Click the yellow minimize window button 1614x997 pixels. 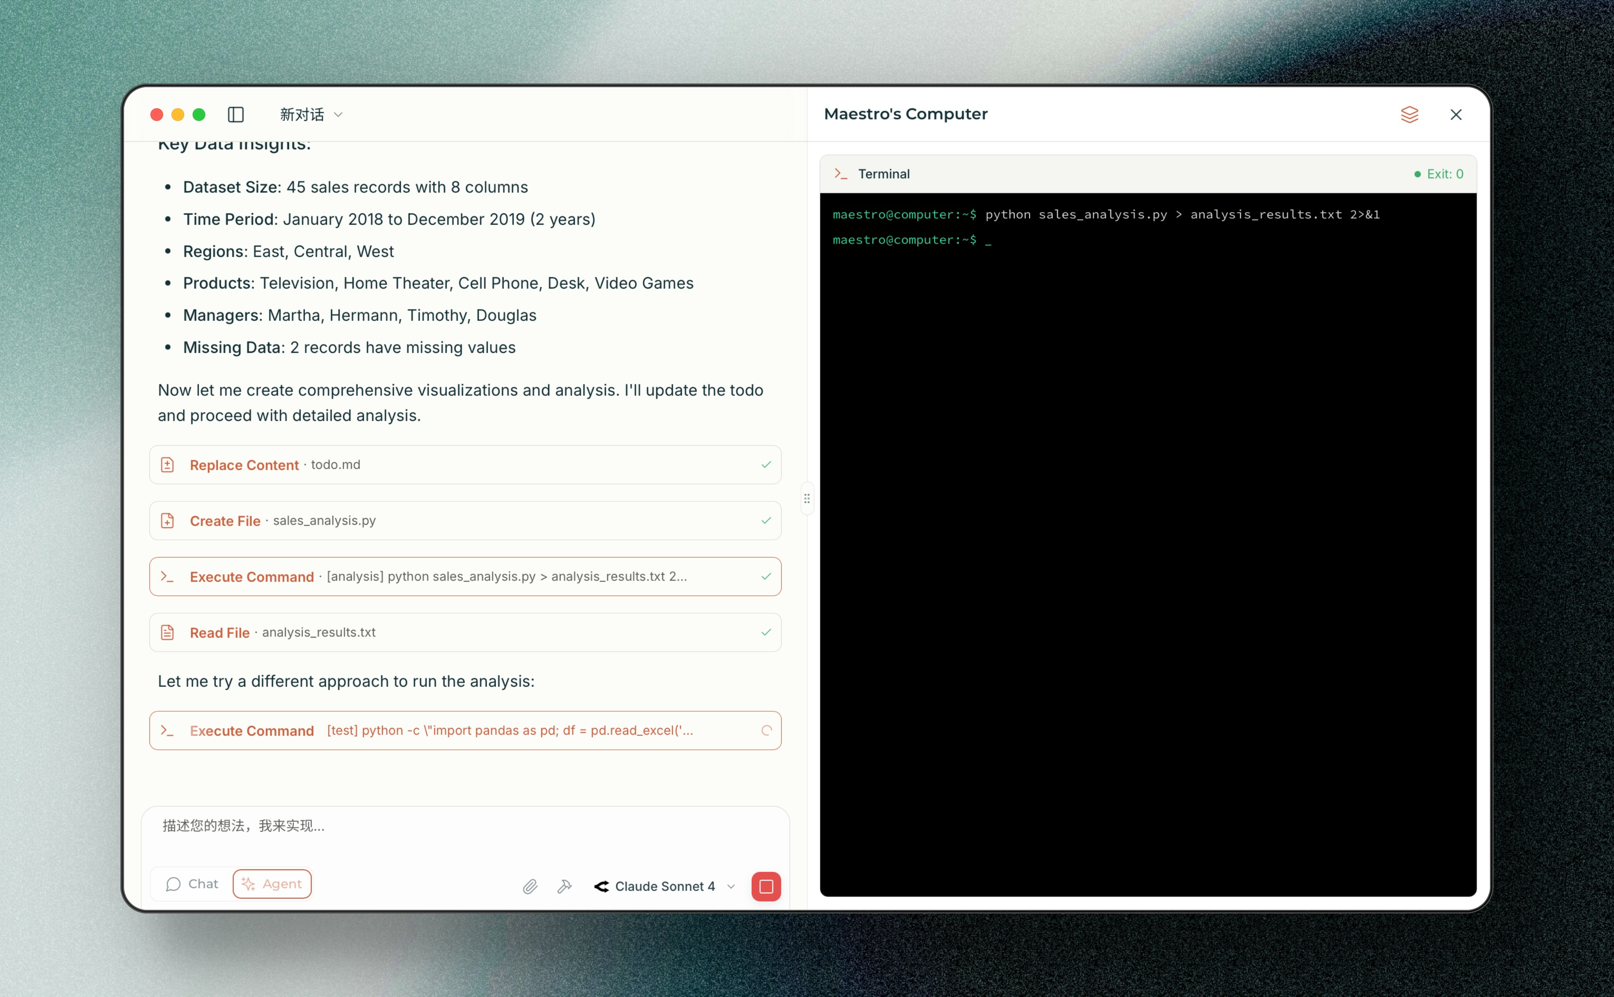(x=177, y=115)
